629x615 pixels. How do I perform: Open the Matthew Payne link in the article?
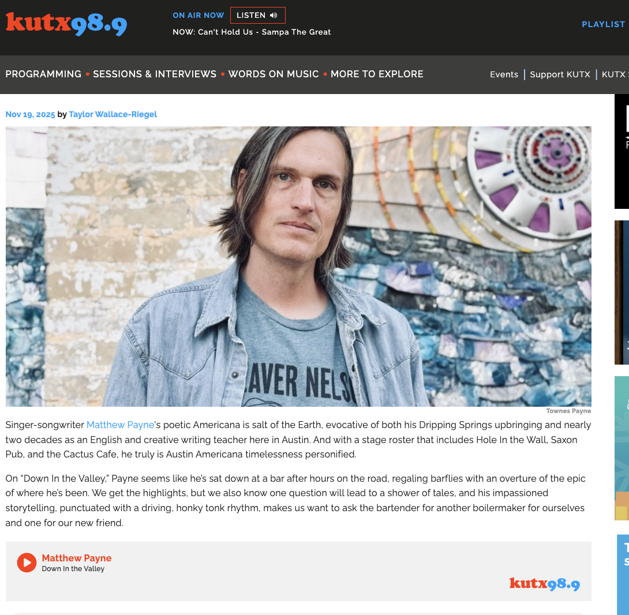click(x=121, y=425)
